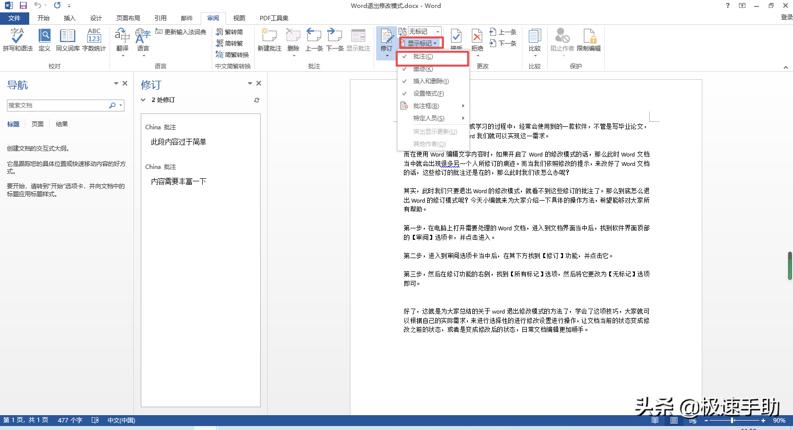This screenshot has height=430, width=793.
Task: Convert text with 繁转简
Action: click(229, 32)
